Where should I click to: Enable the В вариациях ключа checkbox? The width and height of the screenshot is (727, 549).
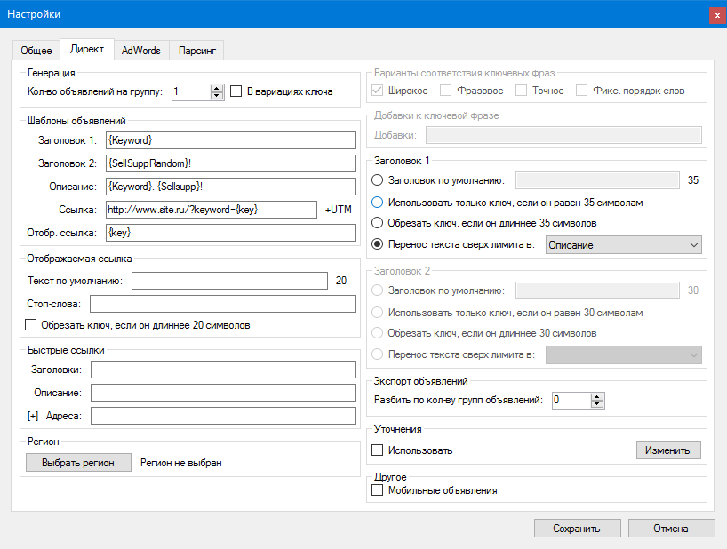pos(236,91)
